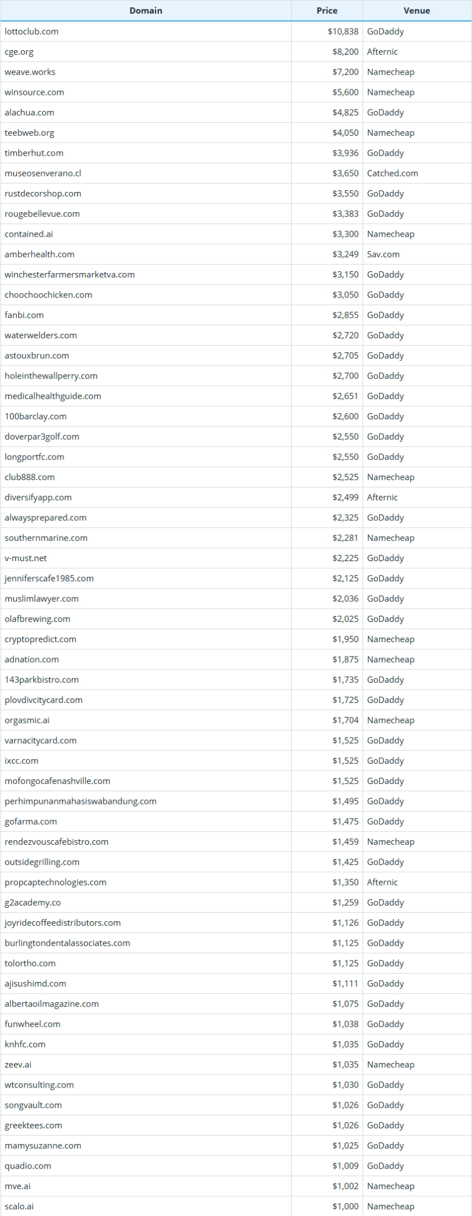Screen dimensions: 472x1216
Task: Open the zeev.ai domain entry
Action: pos(18,1065)
